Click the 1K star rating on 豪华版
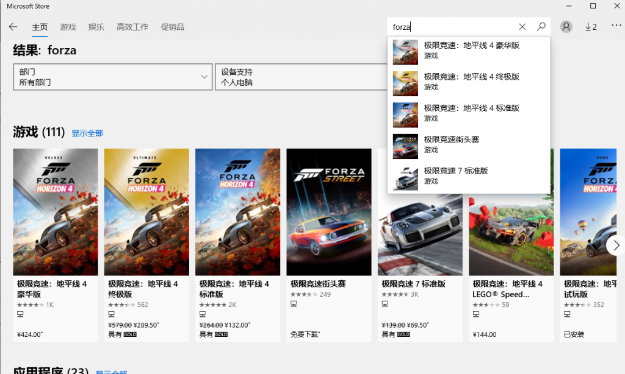625x374 pixels. [x=35, y=305]
